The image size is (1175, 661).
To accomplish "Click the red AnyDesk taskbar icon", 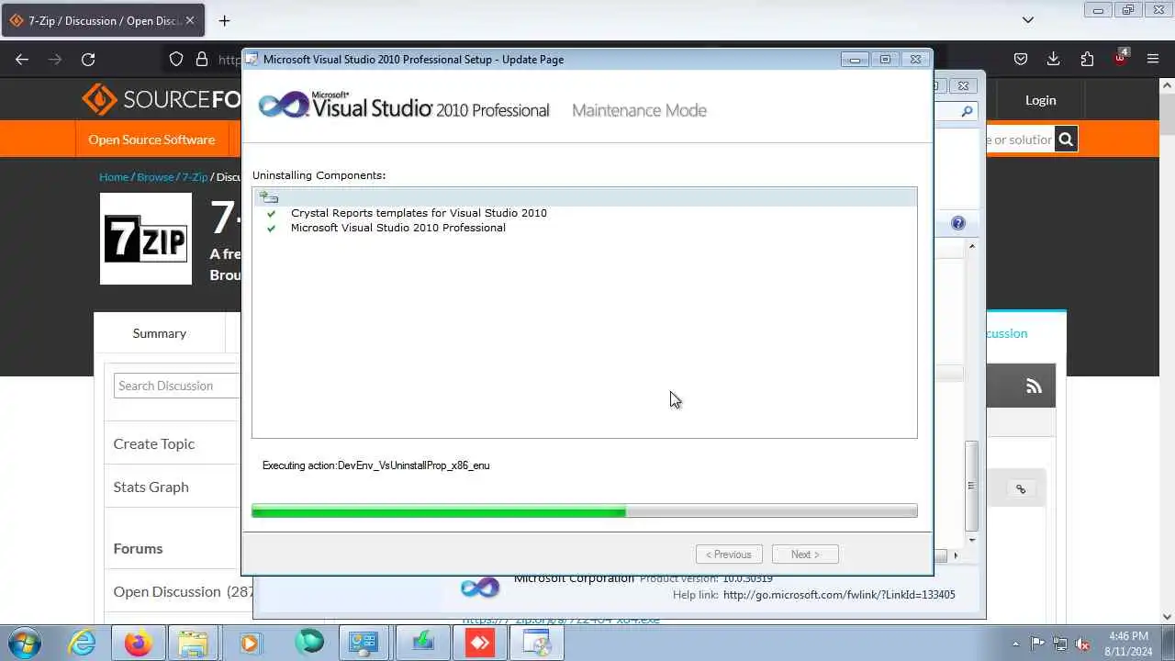I will tap(479, 643).
